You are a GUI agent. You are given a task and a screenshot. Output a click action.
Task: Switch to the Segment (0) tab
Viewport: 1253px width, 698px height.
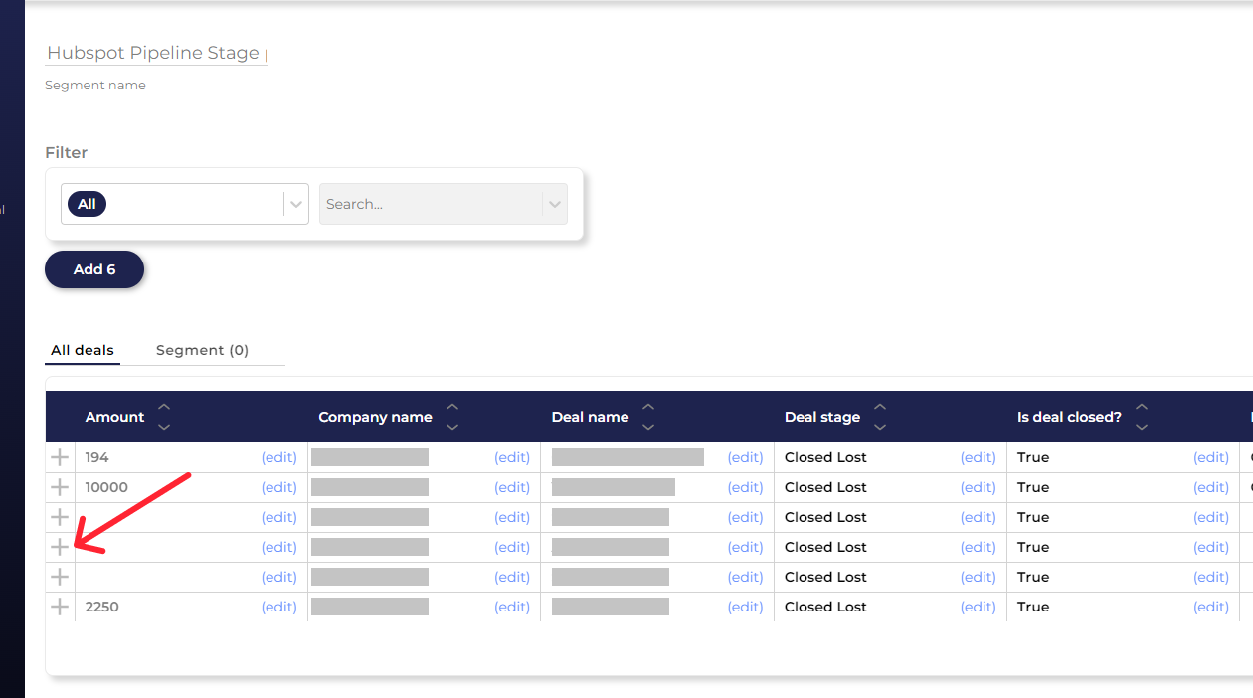[202, 350]
